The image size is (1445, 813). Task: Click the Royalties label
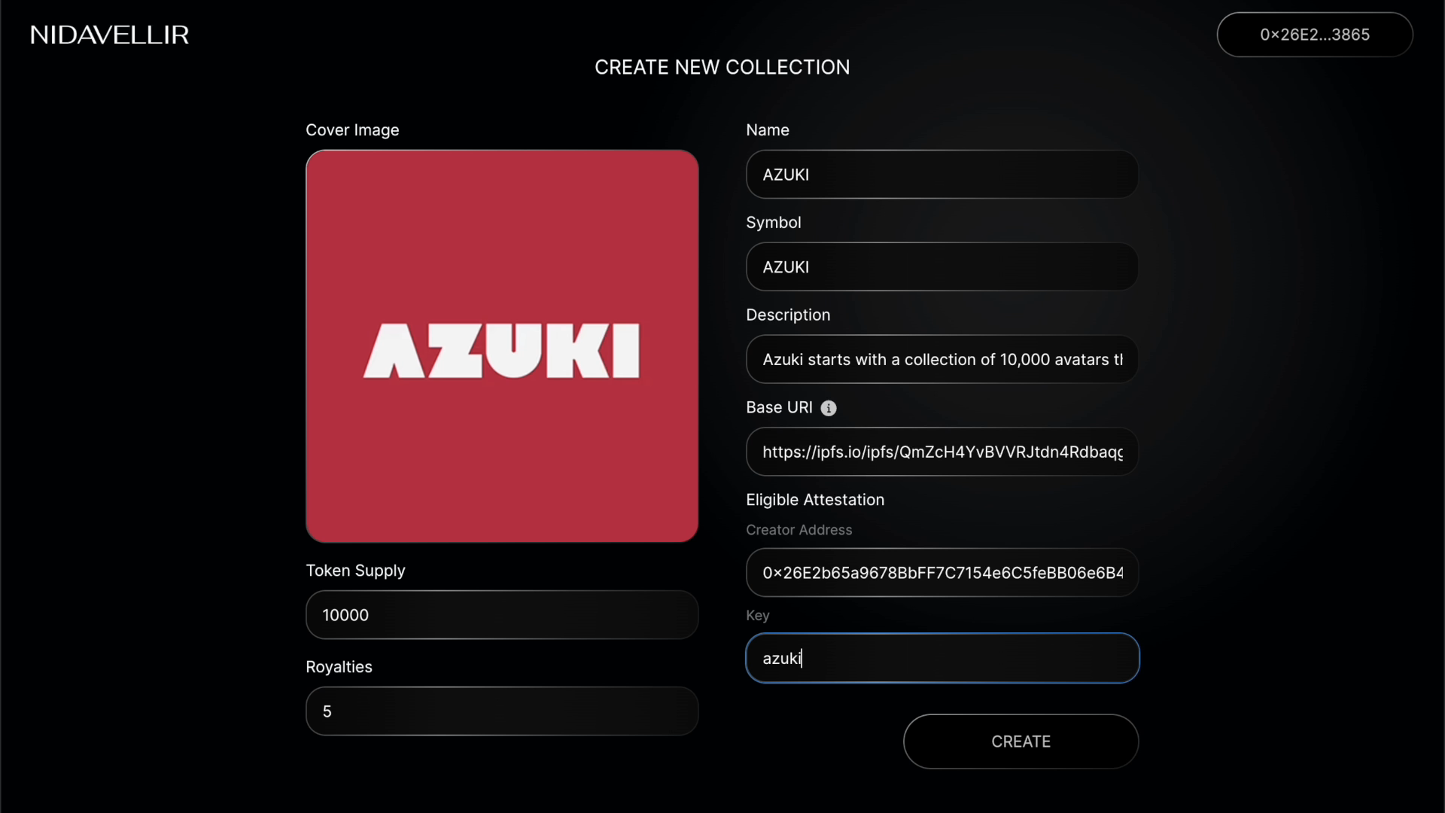pyautogui.click(x=339, y=667)
